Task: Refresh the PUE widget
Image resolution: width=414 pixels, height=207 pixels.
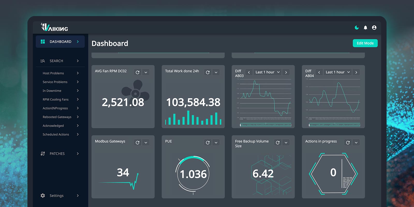Action: point(208,143)
